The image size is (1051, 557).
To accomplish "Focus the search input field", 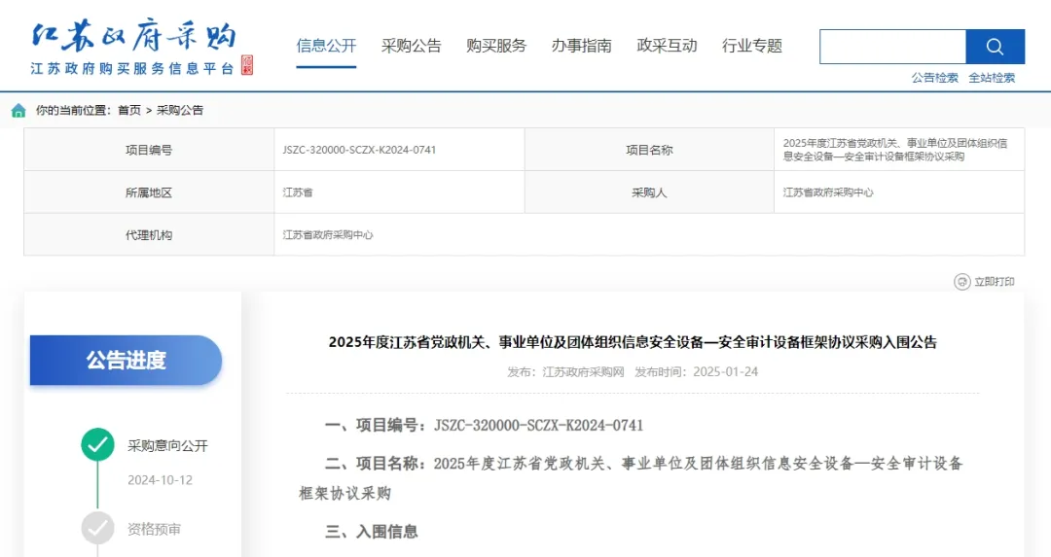I will (892, 47).
